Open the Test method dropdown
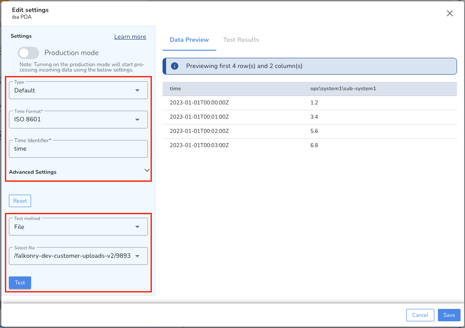465x328 pixels. click(78, 227)
